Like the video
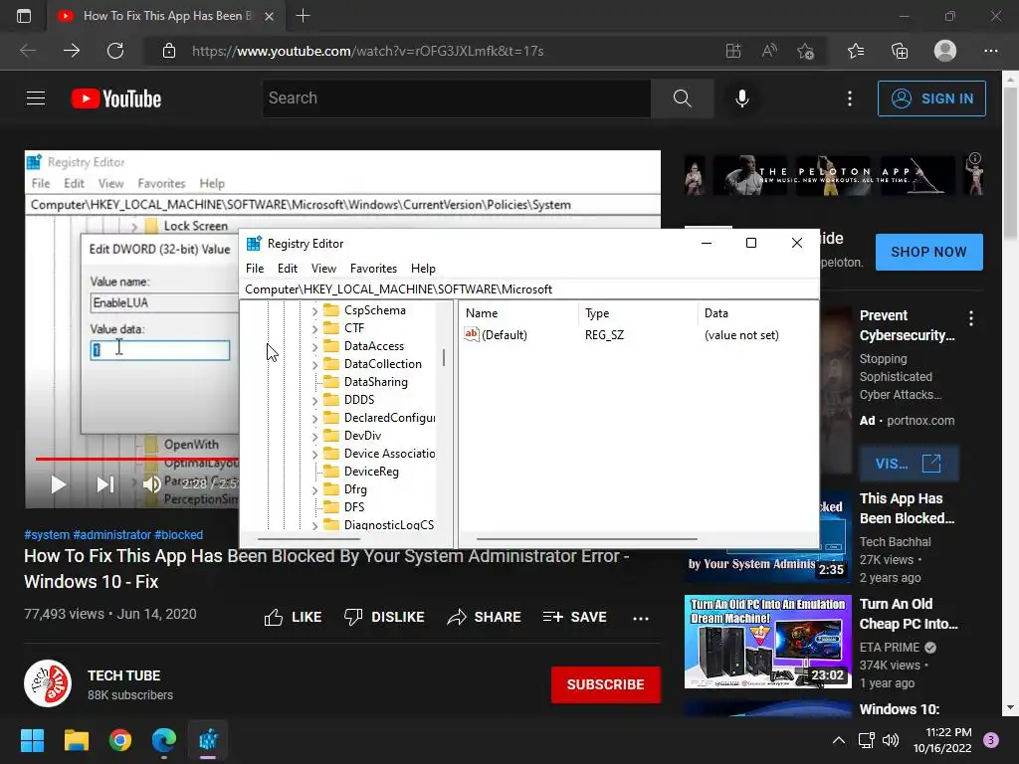Image resolution: width=1019 pixels, height=764 pixels. 293,617
